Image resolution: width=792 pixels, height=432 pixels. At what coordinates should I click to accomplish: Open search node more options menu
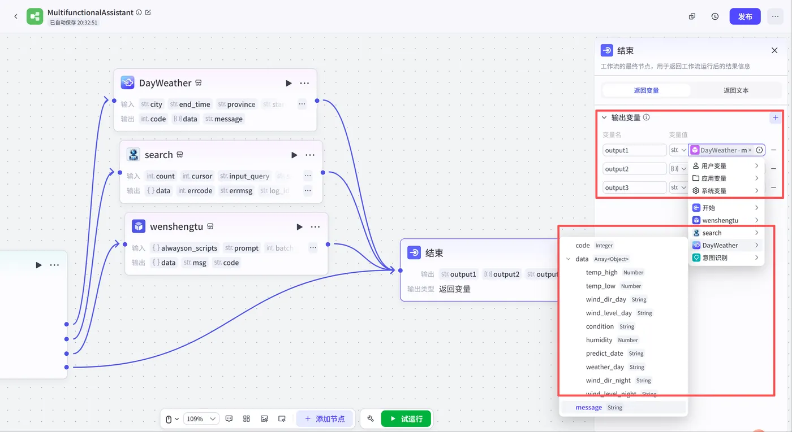[x=310, y=155]
